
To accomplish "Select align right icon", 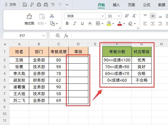I will (x=160, y=23).
